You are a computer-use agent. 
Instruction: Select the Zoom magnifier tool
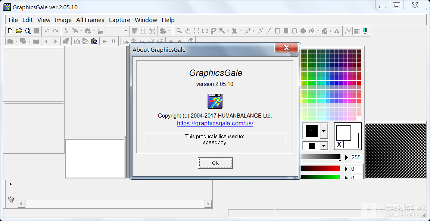pyautogui.click(x=179, y=31)
